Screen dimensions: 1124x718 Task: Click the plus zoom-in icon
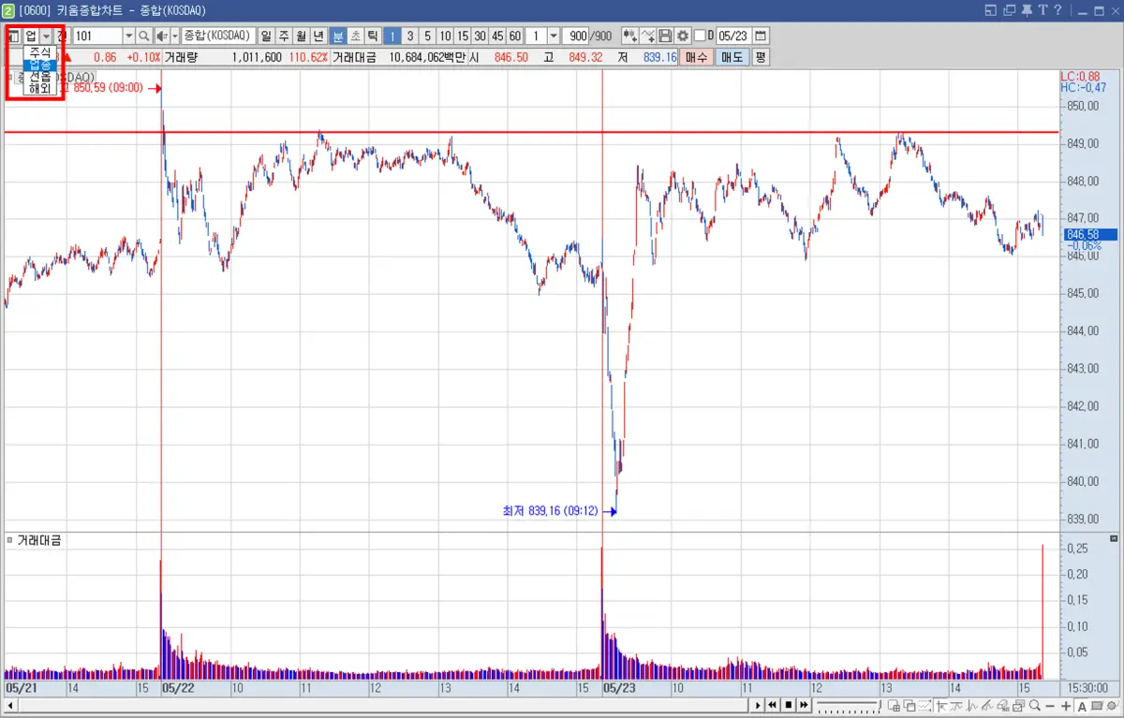[x=1065, y=705]
